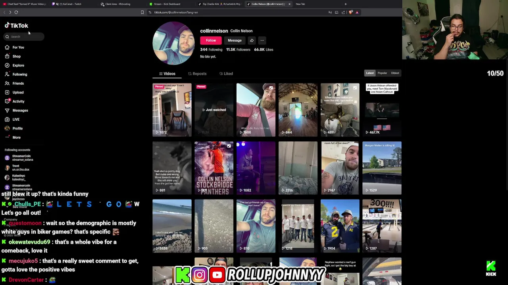This screenshot has height=285, width=508.
Task: Open Trent un.or.tho.dox following account
Action: 17,168
